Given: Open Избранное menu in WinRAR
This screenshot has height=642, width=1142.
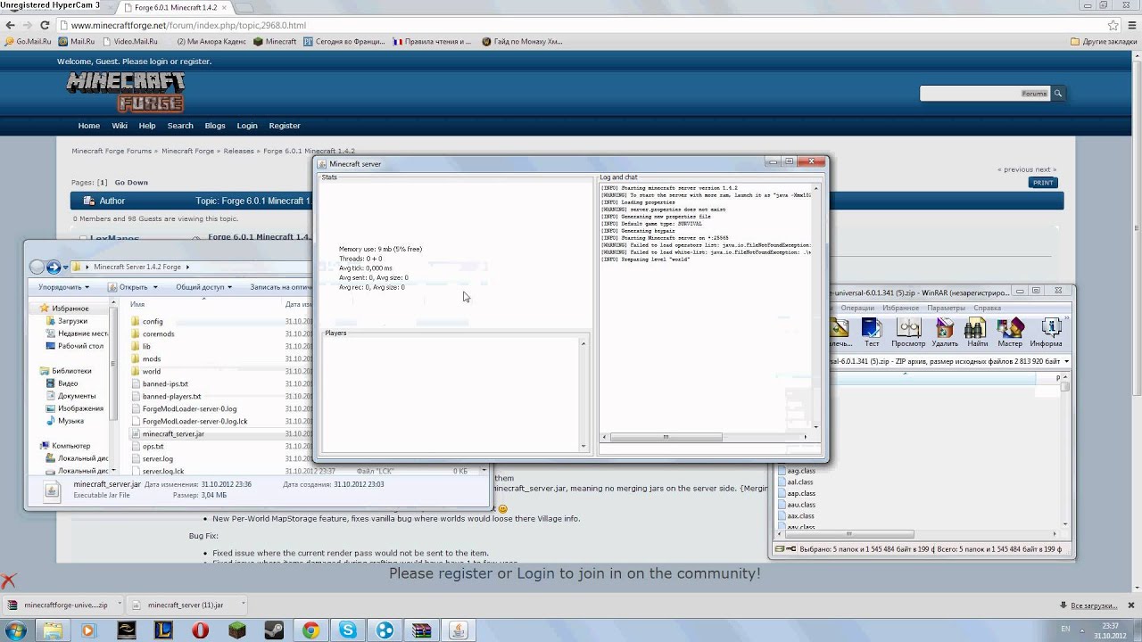Looking at the screenshot, I should 900,308.
